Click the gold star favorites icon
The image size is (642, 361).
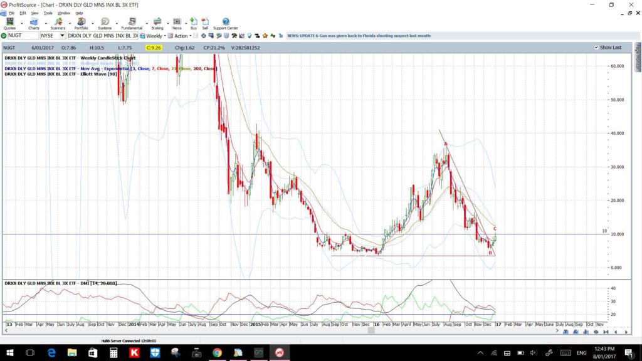(265, 36)
